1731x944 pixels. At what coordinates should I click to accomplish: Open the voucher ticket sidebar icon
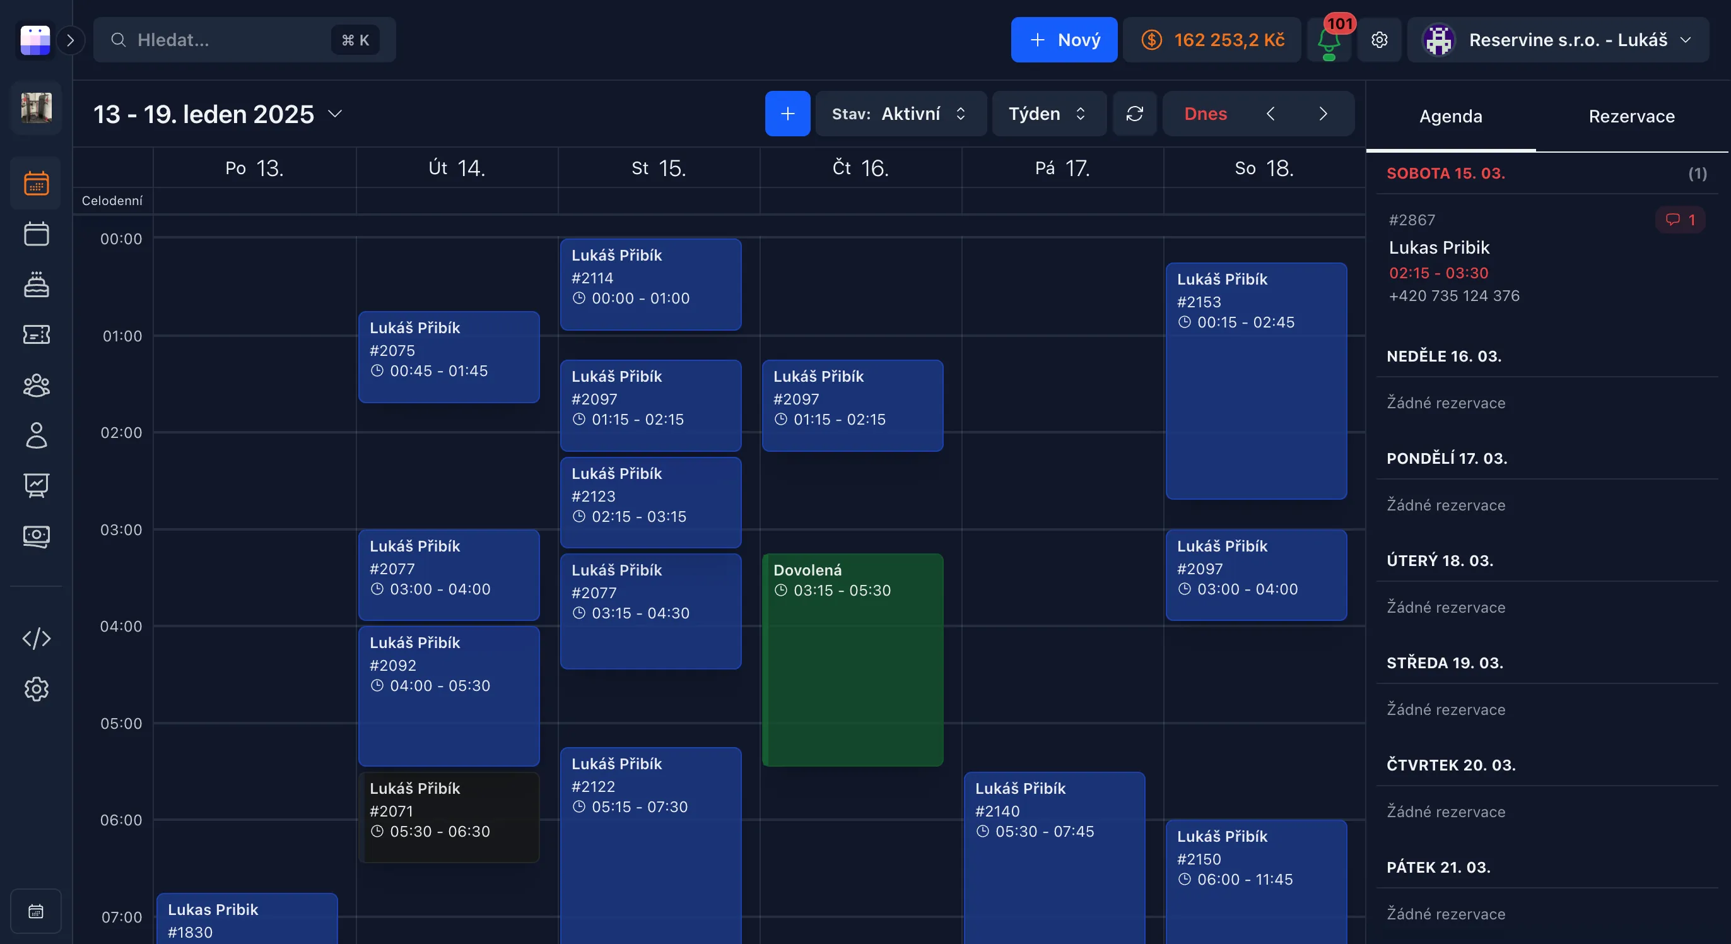(x=37, y=334)
